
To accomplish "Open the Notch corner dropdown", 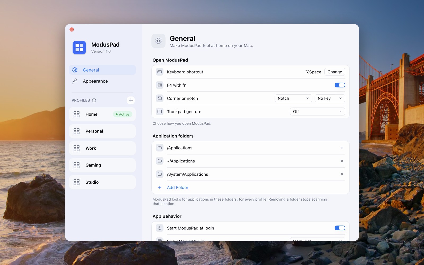I will click(x=293, y=98).
